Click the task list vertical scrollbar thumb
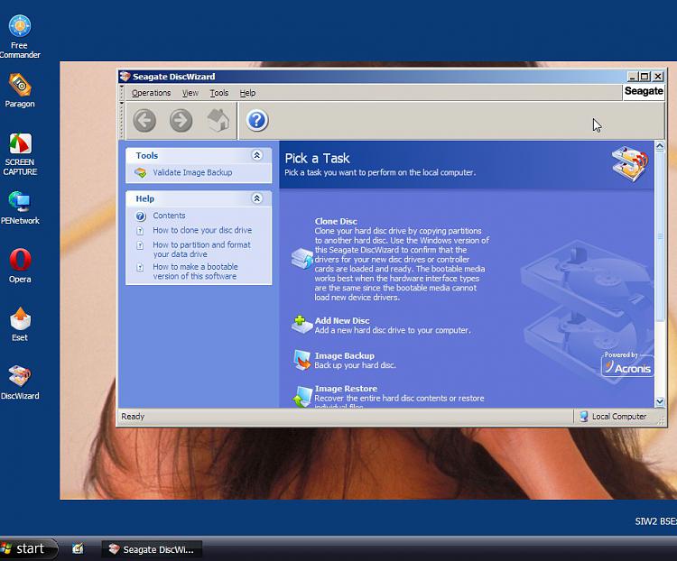Viewport: 677px width, 561px height. (659, 236)
